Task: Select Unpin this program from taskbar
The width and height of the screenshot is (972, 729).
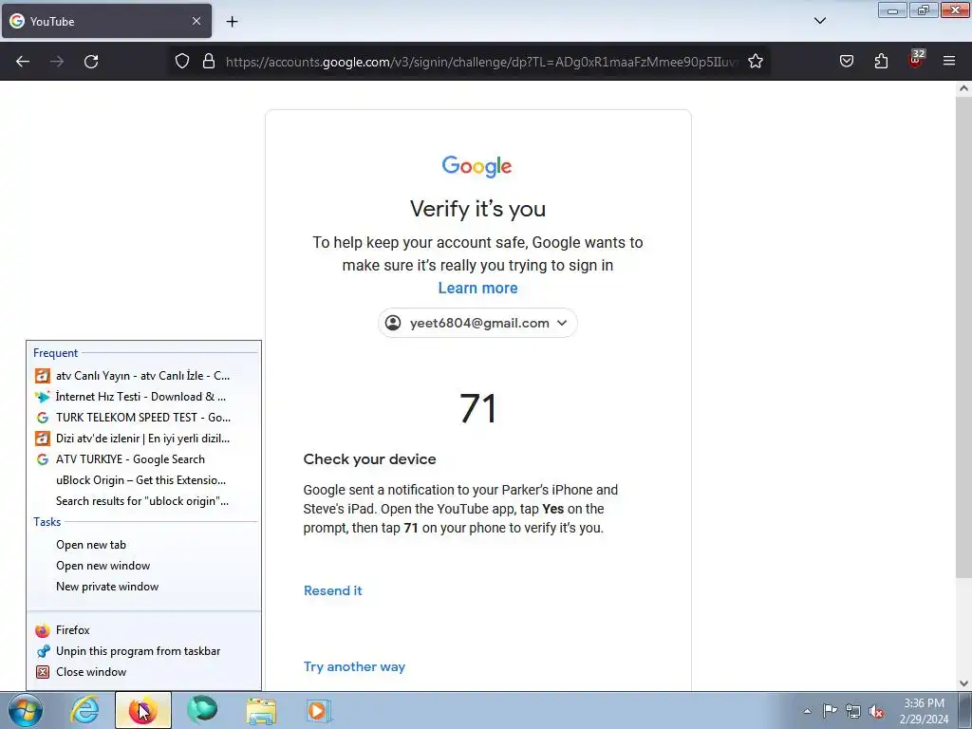Action: 144,651
